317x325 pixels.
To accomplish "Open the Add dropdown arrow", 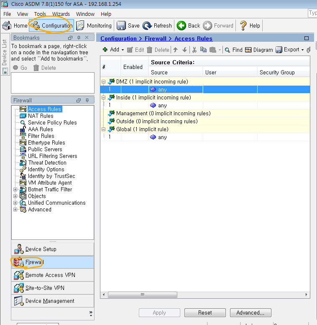I will pos(123,50).
